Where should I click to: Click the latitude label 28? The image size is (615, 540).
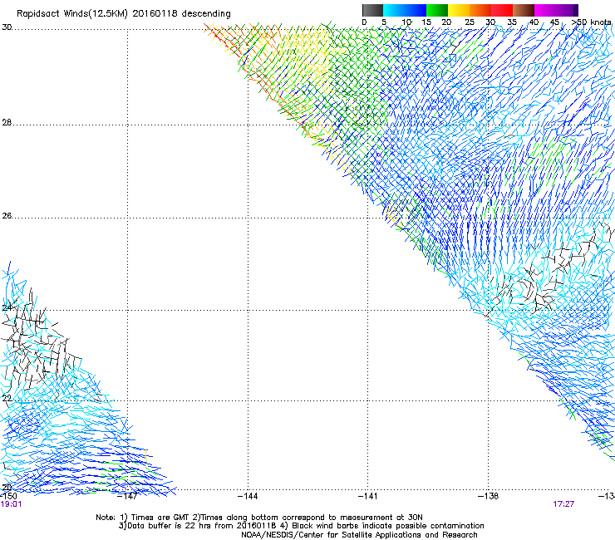tap(7, 122)
